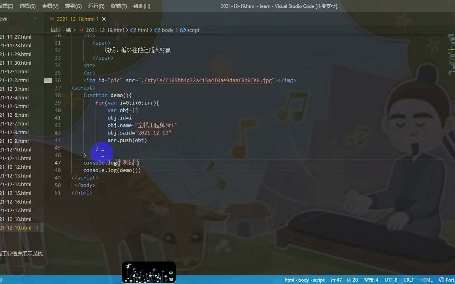The image size is (455, 284).
Task: Select the 2021-12-19.html editor tab
Action: [x=77, y=19]
